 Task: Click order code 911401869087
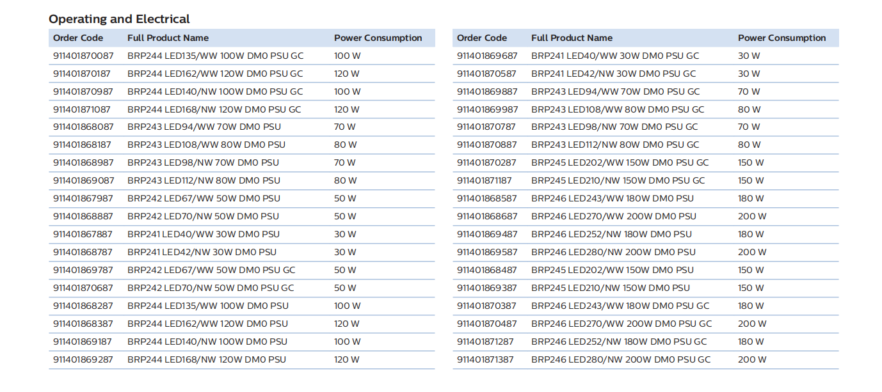tap(83, 180)
